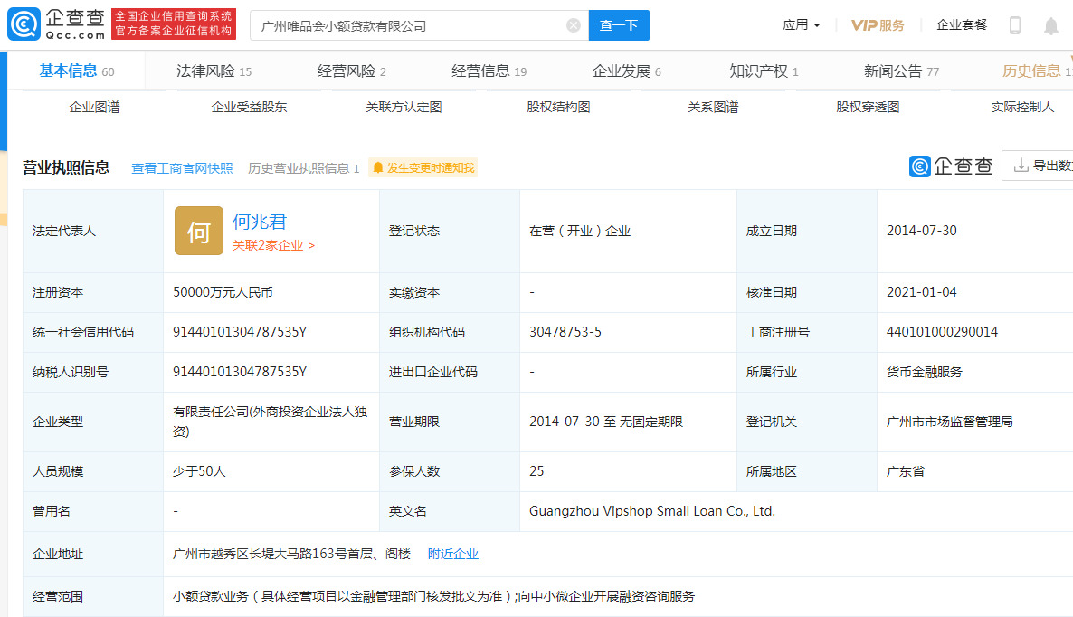Image resolution: width=1073 pixels, height=617 pixels.
Task: Click 发生变更时通知我 alert button
Action: pos(423,167)
